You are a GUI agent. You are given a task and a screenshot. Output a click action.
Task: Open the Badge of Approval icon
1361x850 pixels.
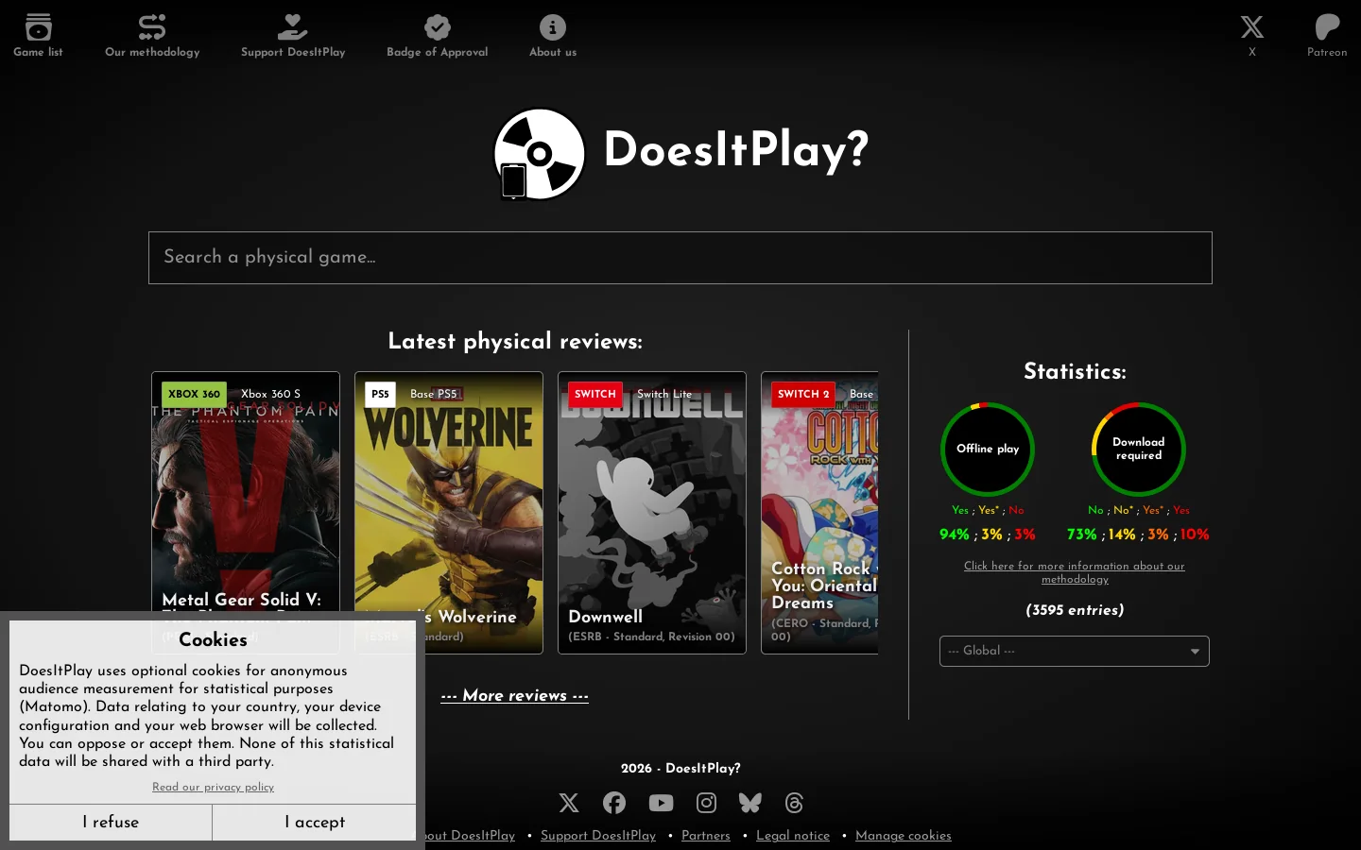438,26
